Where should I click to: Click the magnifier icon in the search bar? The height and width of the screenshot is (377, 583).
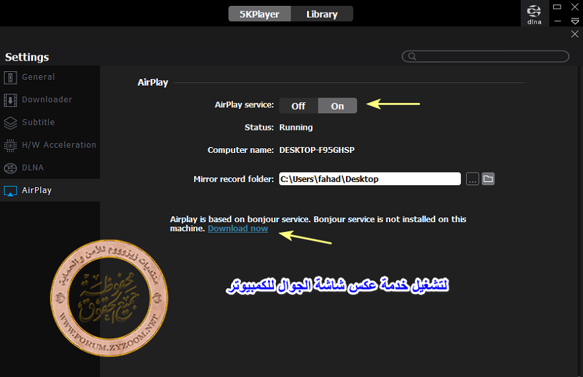point(412,56)
